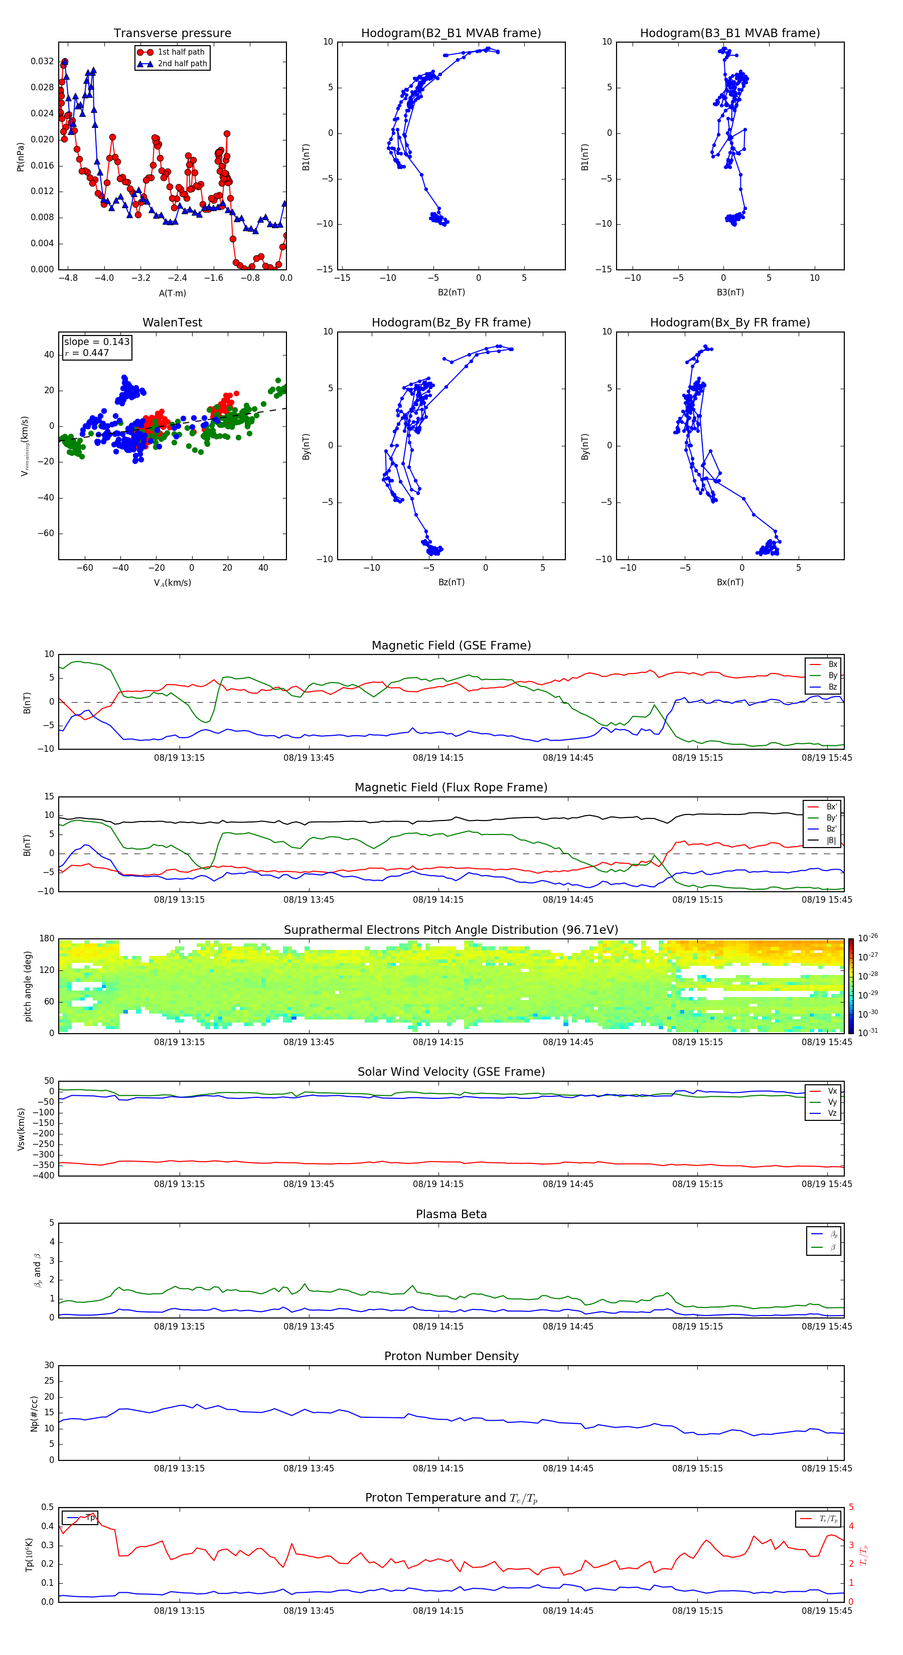The image size is (903, 1655).
Task: Click 08/19 13:15 tick under GSE magnetic field plot
Action: (x=179, y=758)
